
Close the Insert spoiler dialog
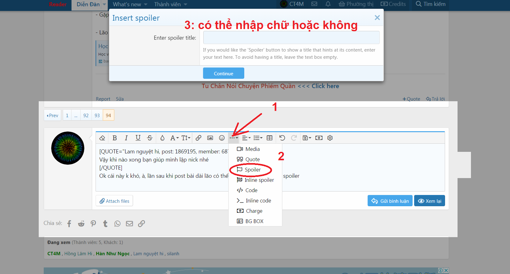point(377,18)
